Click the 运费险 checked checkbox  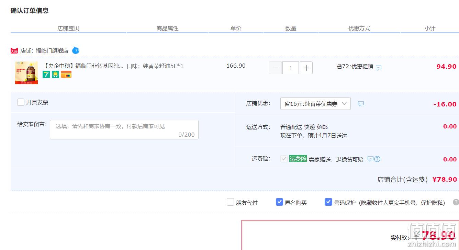284,159
